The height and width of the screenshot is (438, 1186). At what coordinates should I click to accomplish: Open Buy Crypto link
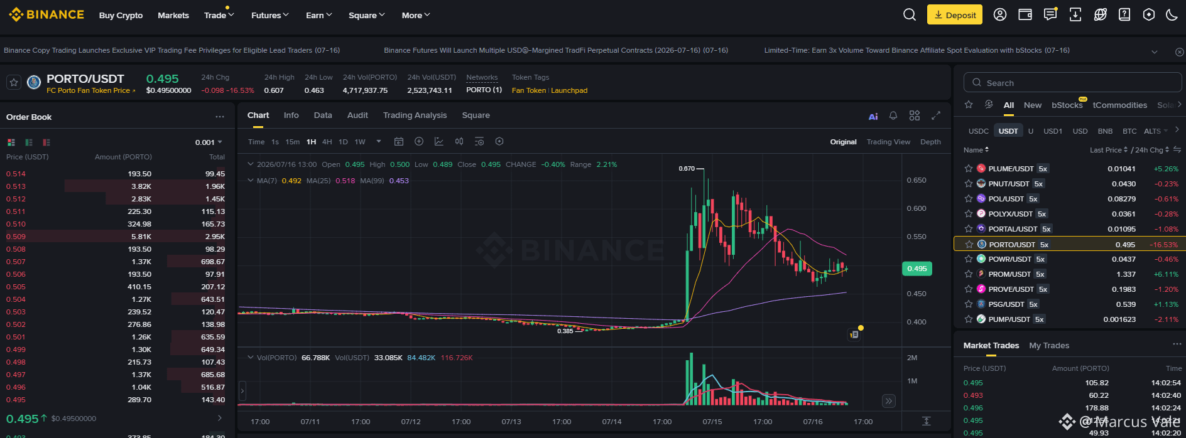pyautogui.click(x=121, y=15)
